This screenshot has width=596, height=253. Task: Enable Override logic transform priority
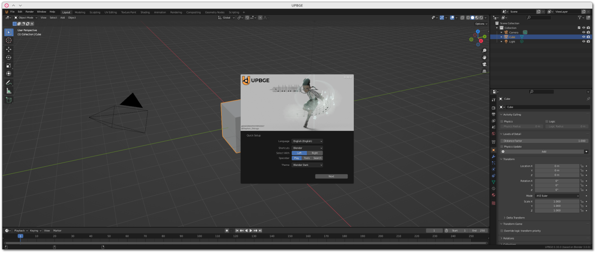pos(502,231)
